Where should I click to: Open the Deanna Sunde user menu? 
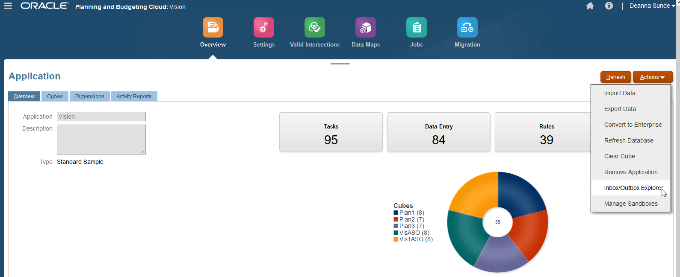[652, 6]
